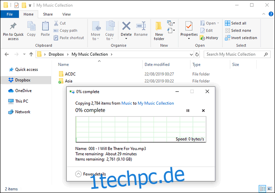The height and width of the screenshot is (193, 275).
Task: Open History in the Open group
Action: (209, 38)
